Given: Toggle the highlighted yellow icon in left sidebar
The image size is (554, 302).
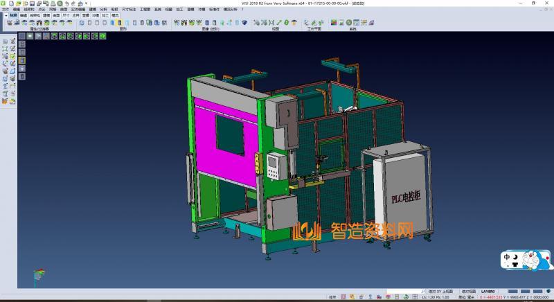Looking at the screenshot, I should point(21,60).
